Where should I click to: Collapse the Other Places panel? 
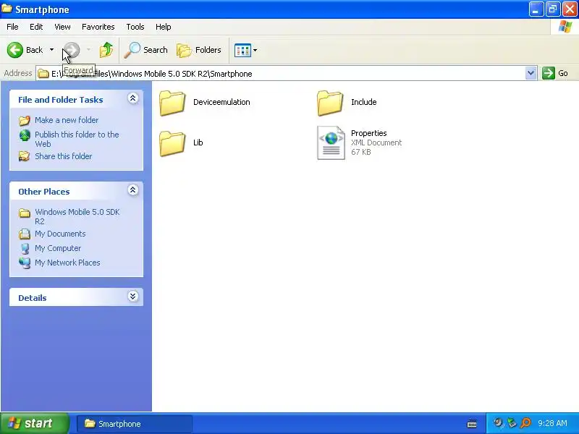(133, 190)
